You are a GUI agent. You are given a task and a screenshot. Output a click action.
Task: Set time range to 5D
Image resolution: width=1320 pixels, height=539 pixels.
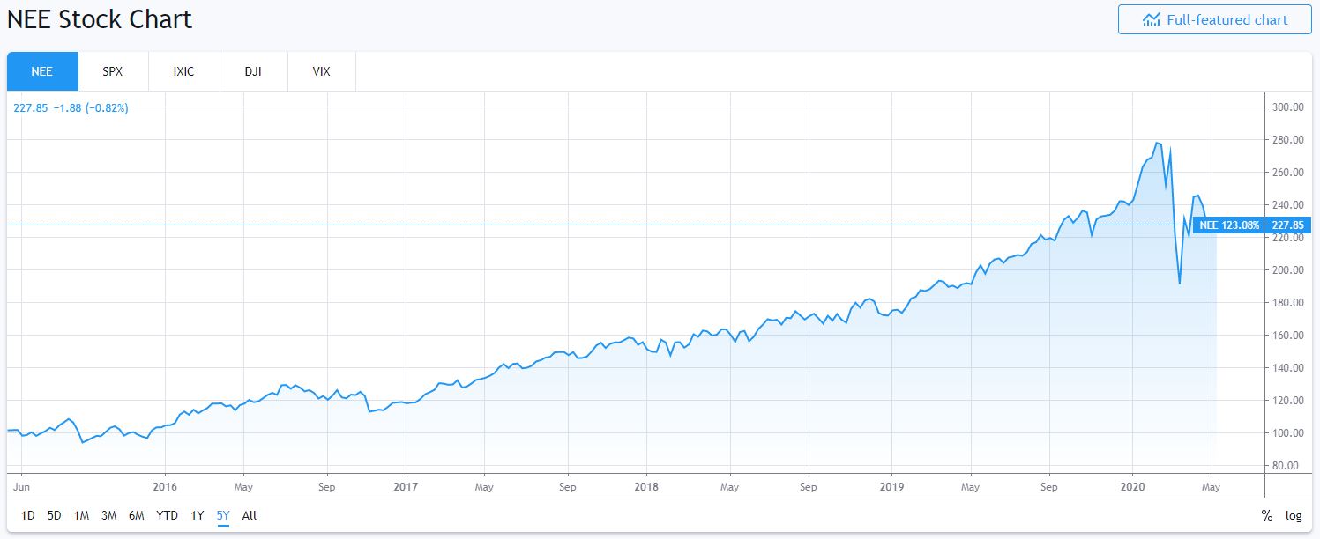[x=55, y=515]
